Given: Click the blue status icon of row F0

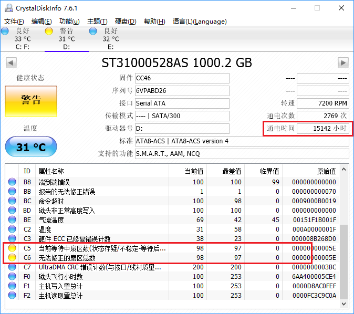Looking at the screenshot, I should 12,277.
